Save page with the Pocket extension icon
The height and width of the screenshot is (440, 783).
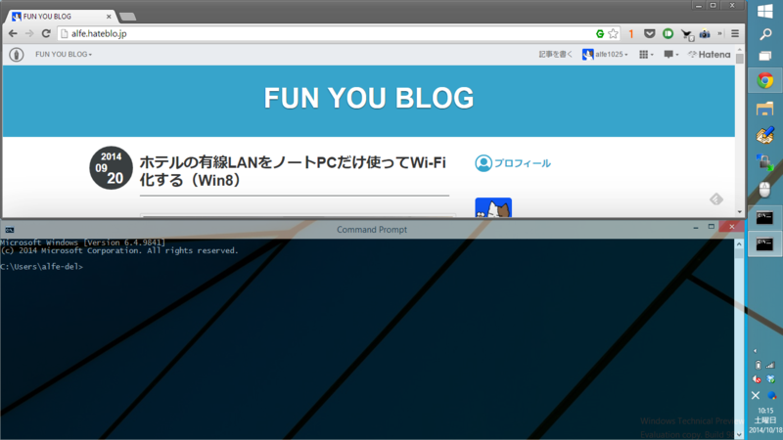(x=649, y=33)
